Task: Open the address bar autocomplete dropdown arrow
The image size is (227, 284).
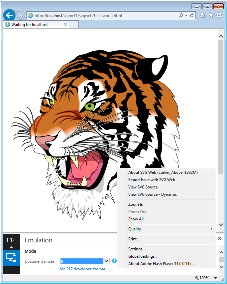Action: pos(186,16)
